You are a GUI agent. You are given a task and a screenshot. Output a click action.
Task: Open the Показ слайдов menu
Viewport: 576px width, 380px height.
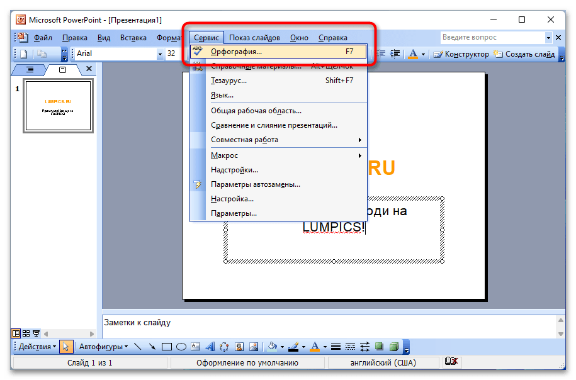[254, 38]
